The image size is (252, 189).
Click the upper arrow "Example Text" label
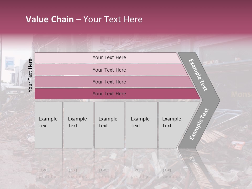coord(198,75)
